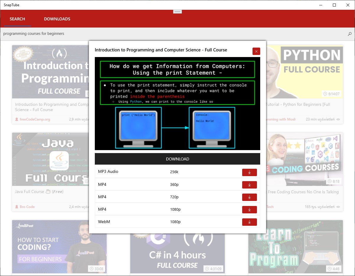
Task: Download the MP4 1080p version
Action: pyautogui.click(x=250, y=210)
